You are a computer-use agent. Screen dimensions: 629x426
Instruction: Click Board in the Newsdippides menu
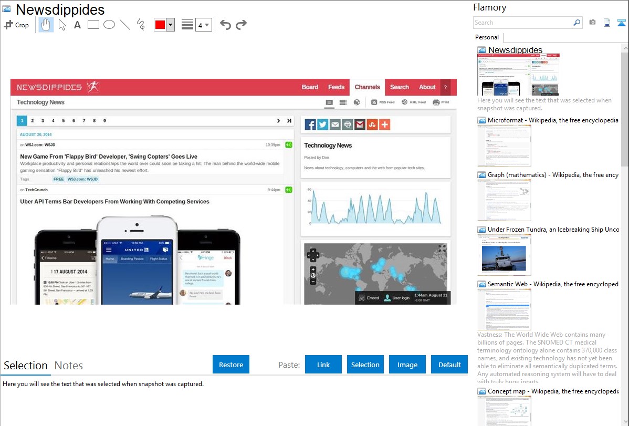(310, 87)
